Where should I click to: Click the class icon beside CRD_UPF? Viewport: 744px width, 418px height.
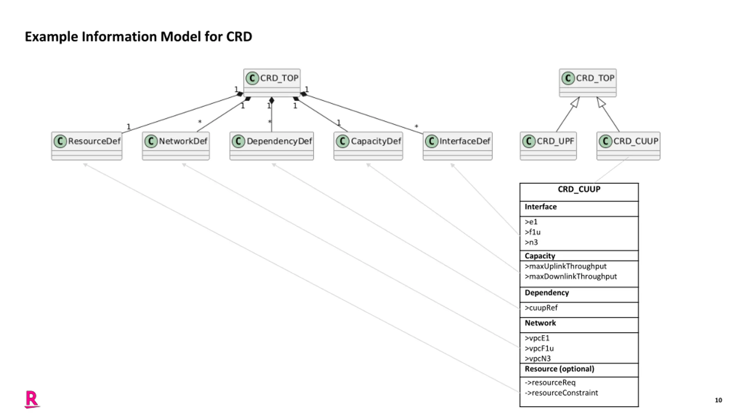click(x=529, y=141)
